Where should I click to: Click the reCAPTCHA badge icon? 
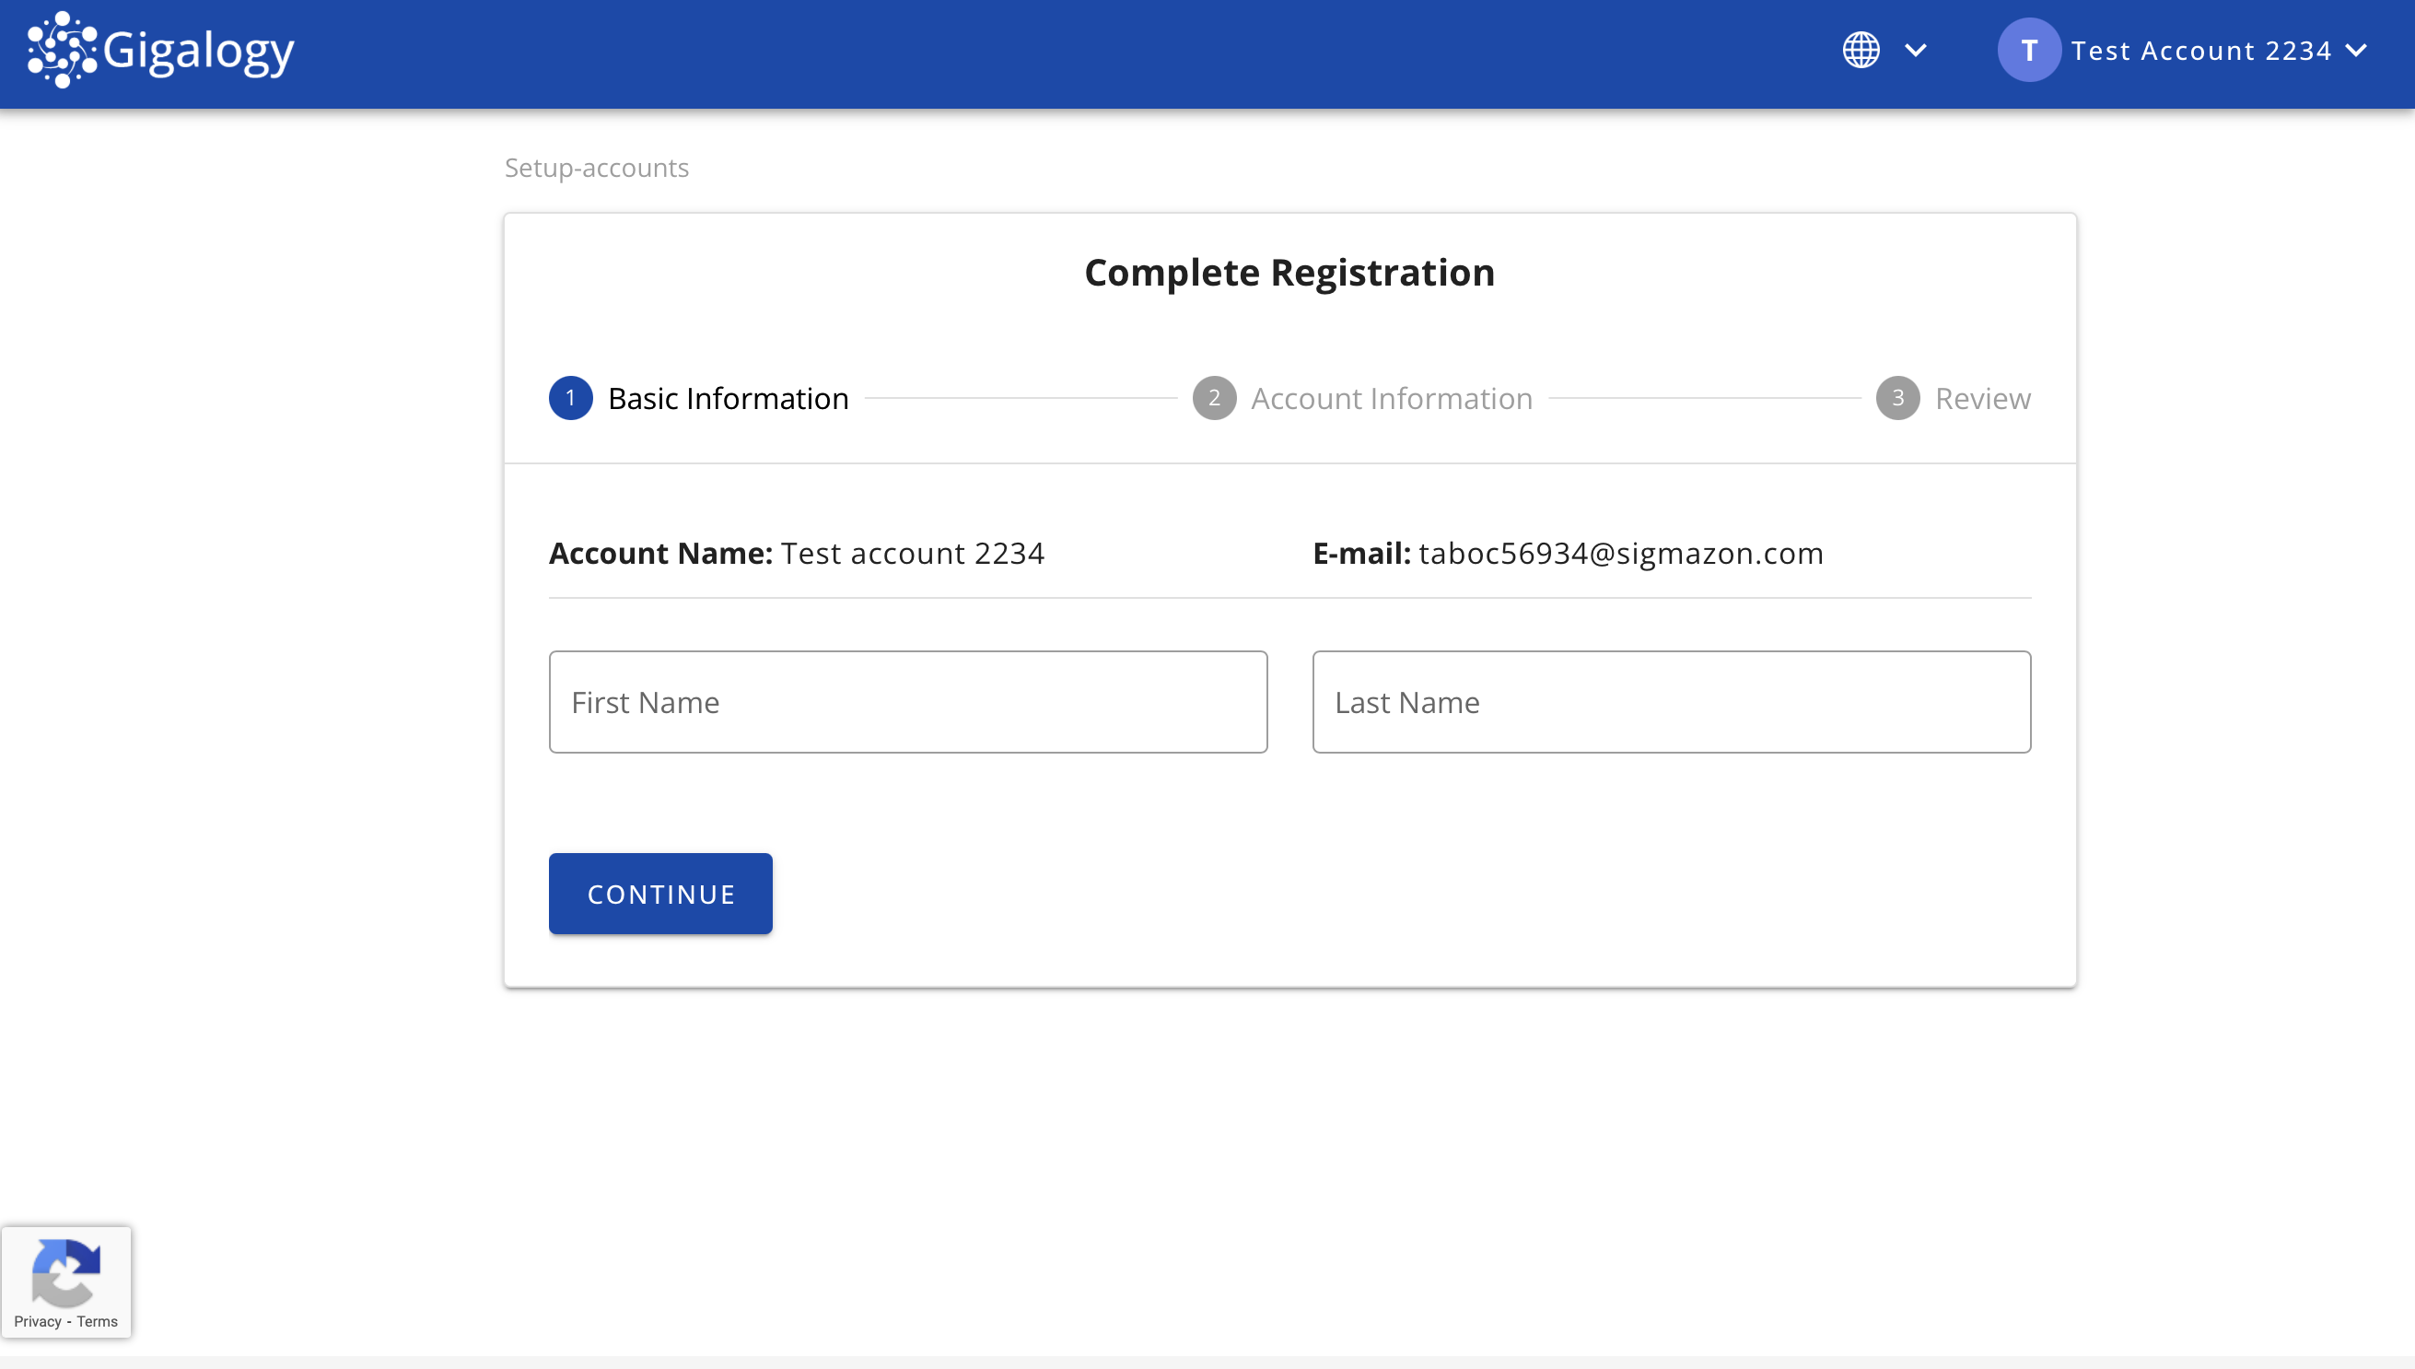[x=65, y=1271]
